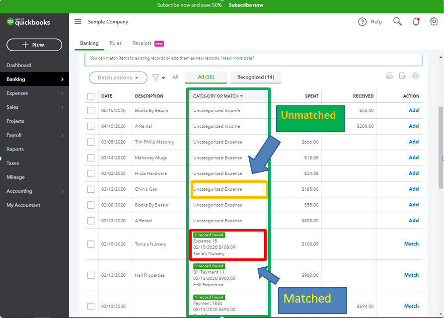This screenshot has width=444, height=318.
Task: Check the Hall Properties row
Action: coord(91,275)
